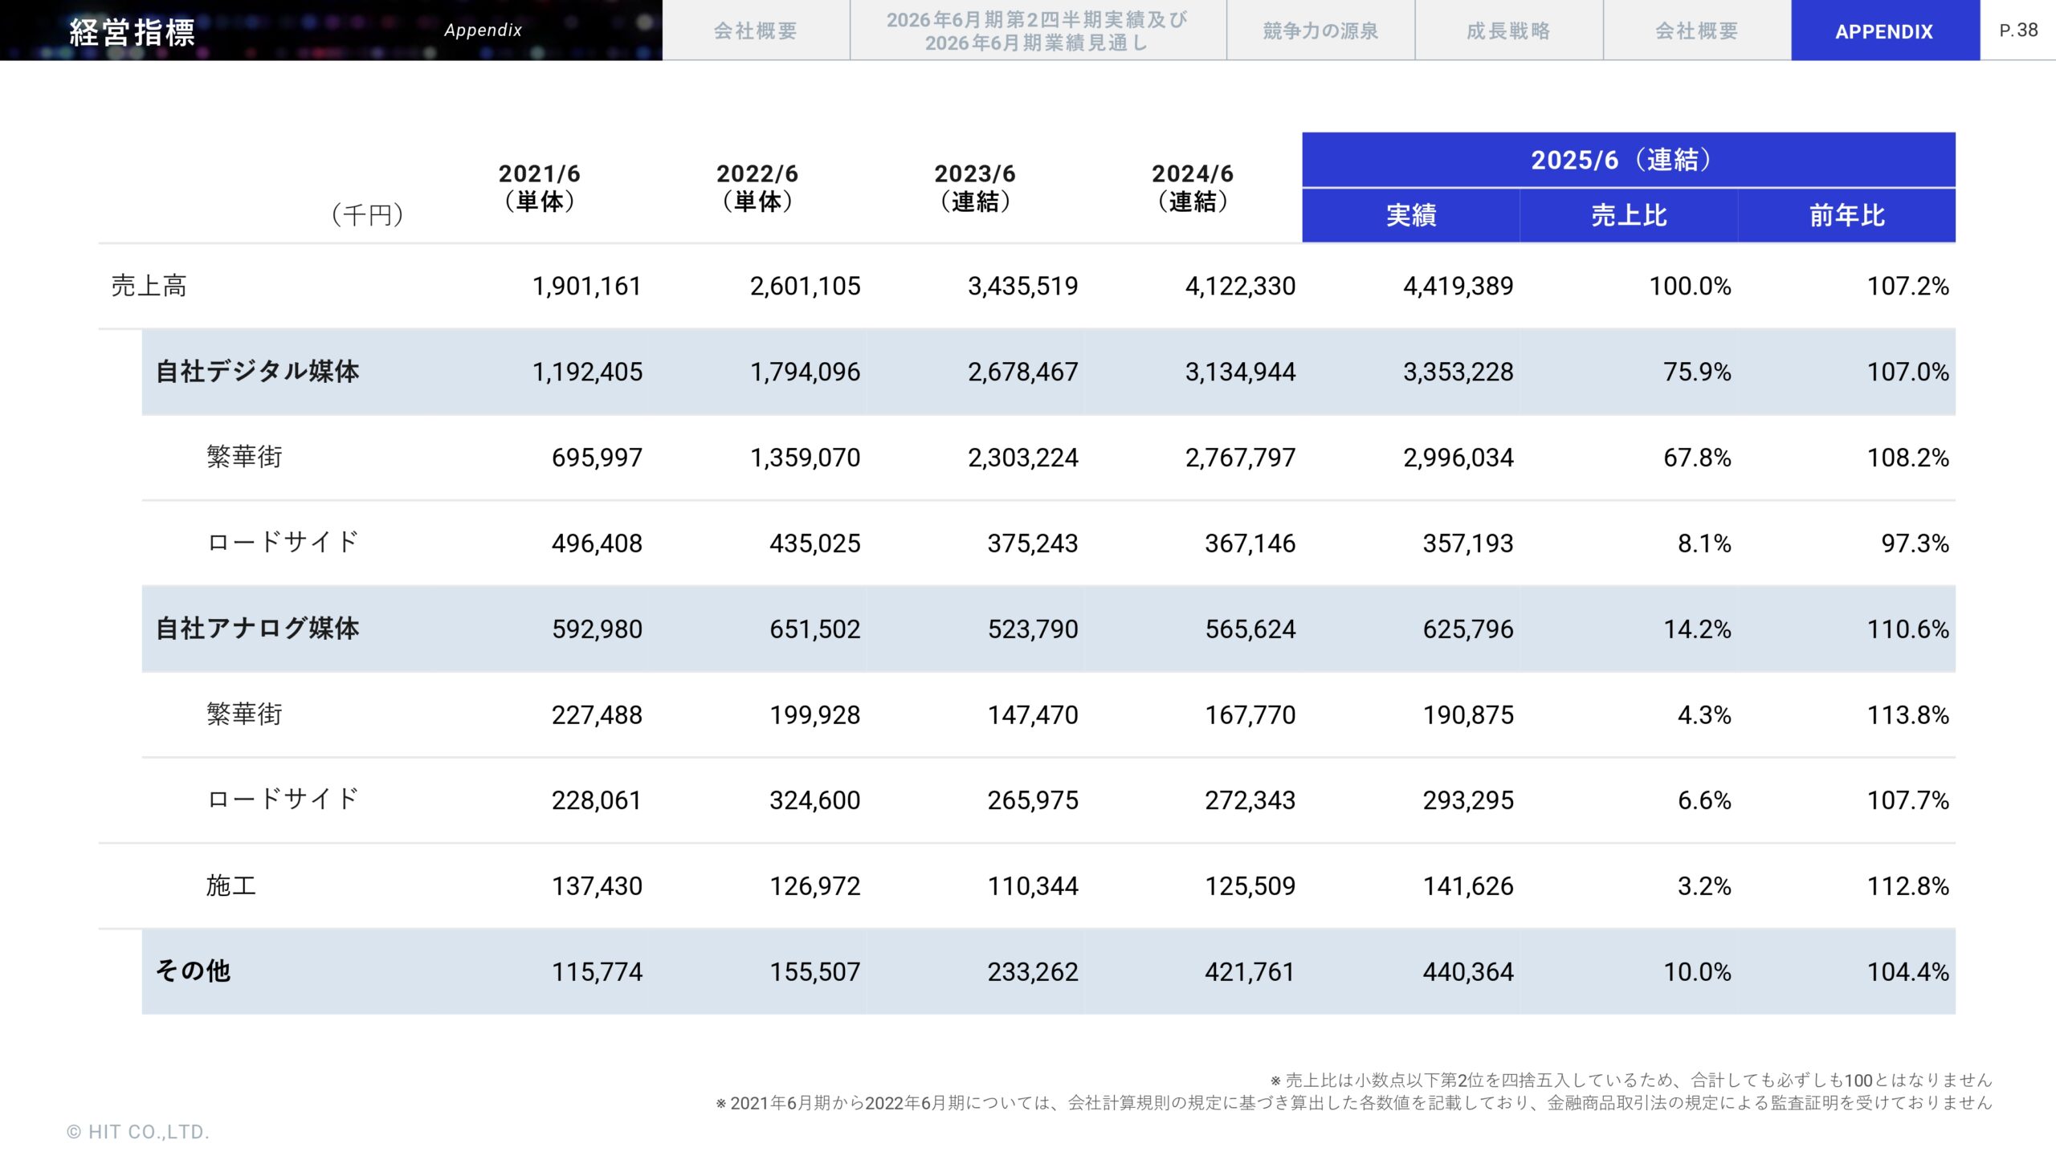This screenshot has width=2056, height=1156.
Task: Select the 競争力の源泉 tab
Action: tap(1320, 31)
